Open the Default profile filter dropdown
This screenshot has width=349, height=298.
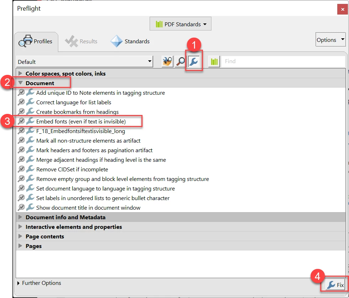tap(85, 62)
